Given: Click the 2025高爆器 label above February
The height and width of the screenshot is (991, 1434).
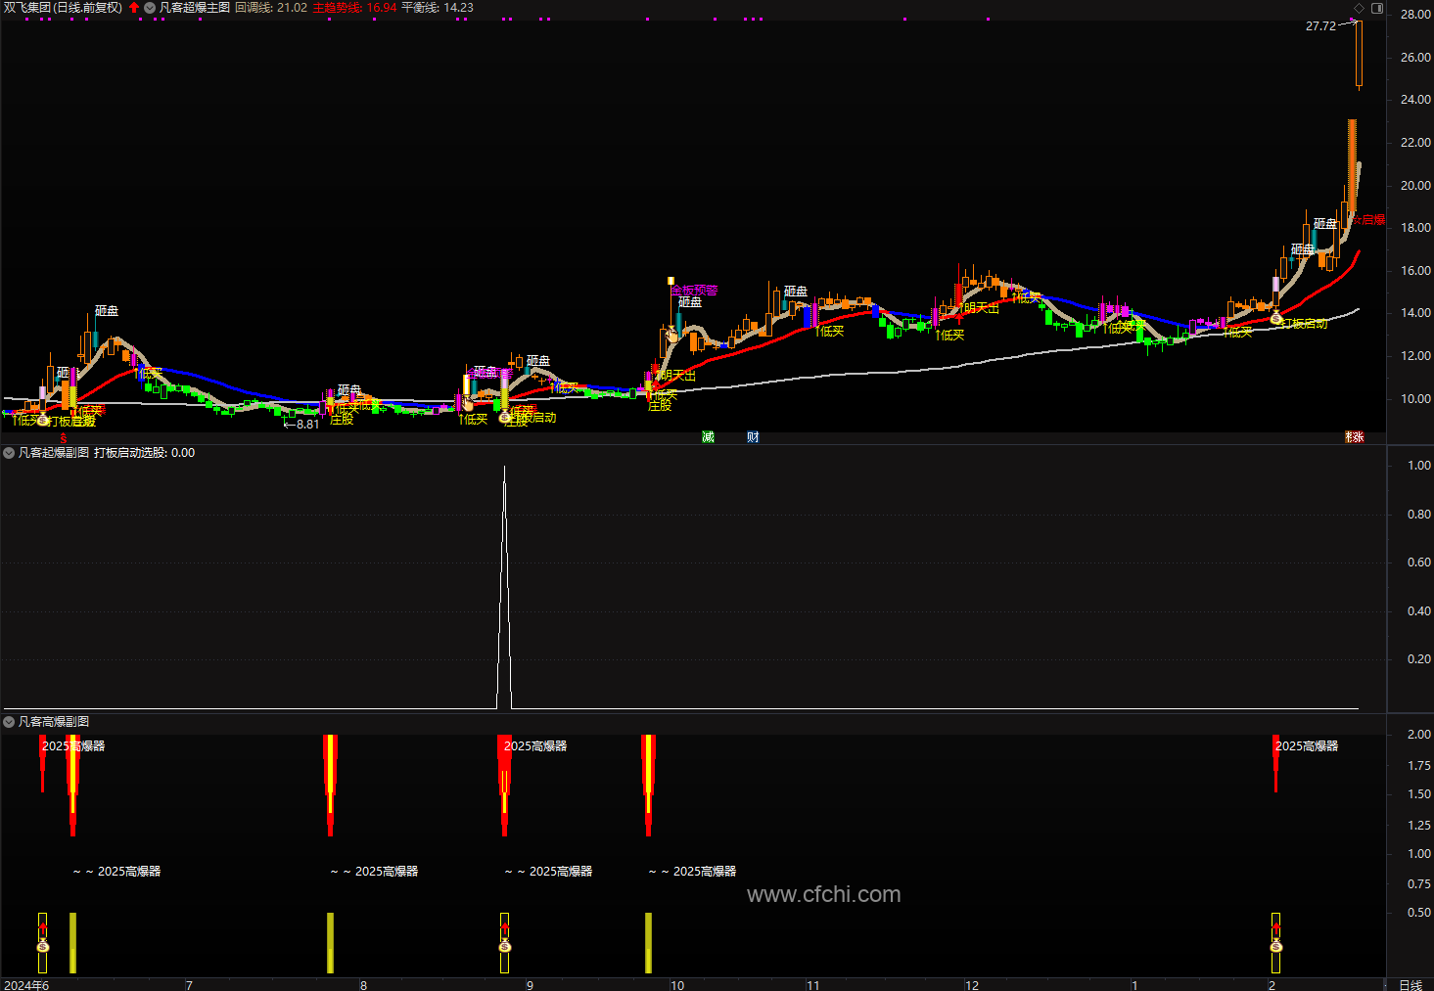Looking at the screenshot, I should click(x=1307, y=746).
